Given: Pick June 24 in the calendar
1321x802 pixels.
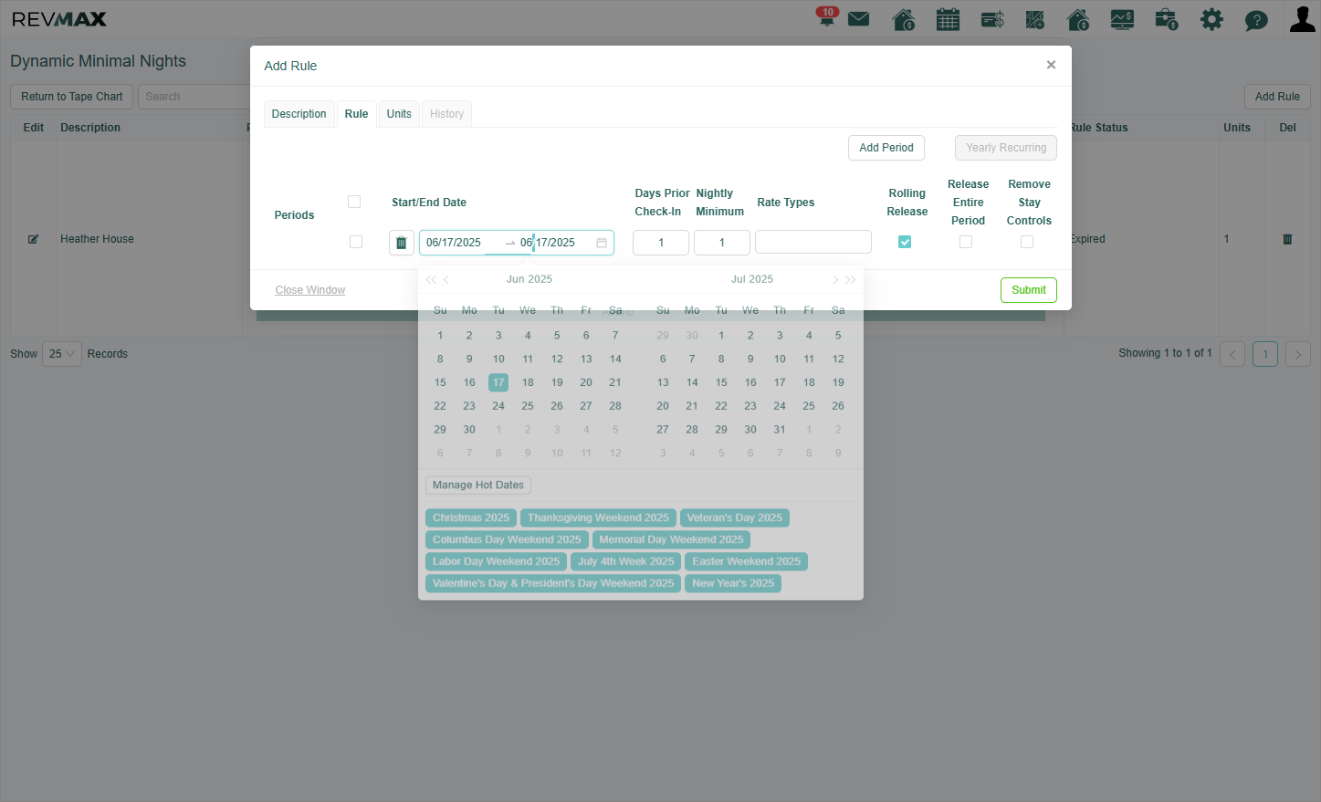Looking at the screenshot, I should [498, 406].
